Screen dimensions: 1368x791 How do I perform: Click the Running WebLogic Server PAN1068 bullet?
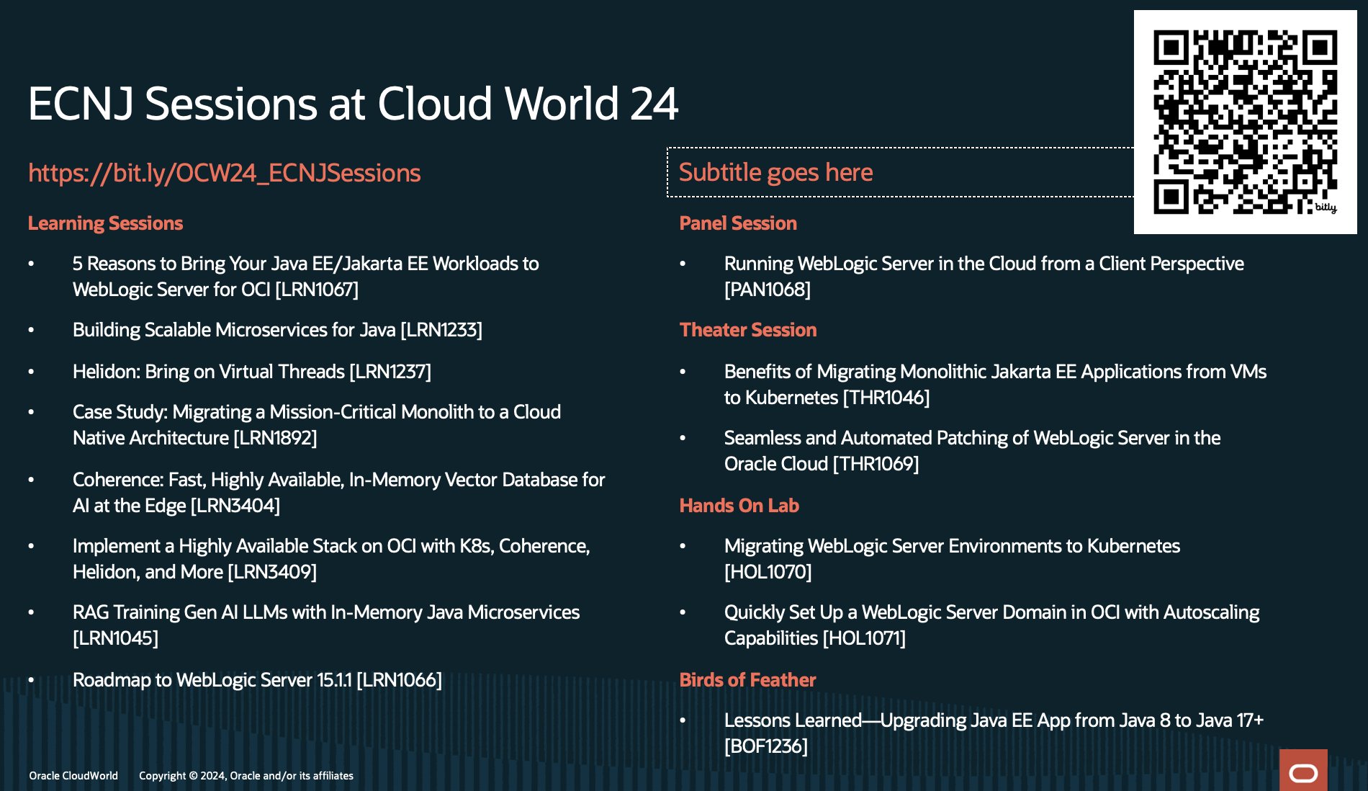pos(984,277)
